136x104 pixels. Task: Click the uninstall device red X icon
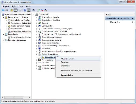coord(42,10)
